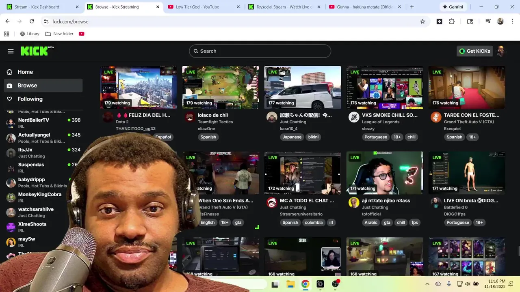Open MC A TODO EL CHAT stream title
Viewport: 520px width, 292px height.
pyautogui.click(x=307, y=201)
